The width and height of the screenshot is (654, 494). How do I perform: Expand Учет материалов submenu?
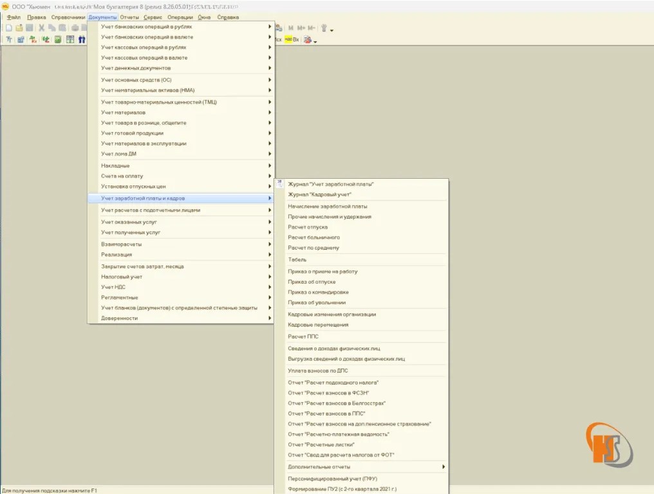(181, 112)
